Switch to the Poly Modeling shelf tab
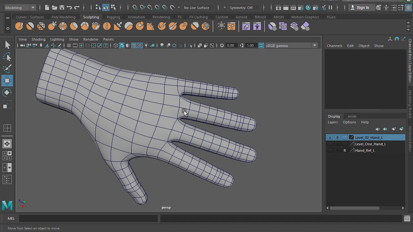 (63, 17)
